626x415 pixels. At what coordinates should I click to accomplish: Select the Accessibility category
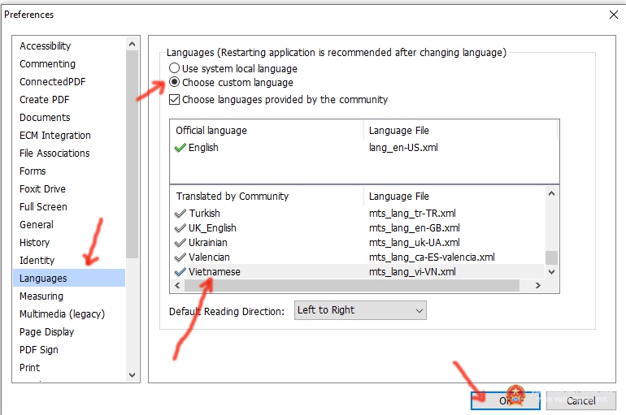point(45,45)
